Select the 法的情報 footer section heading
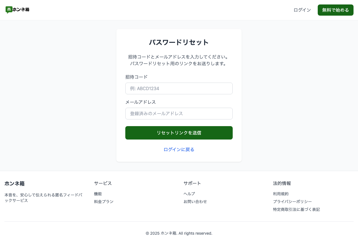This screenshot has width=358, height=245. 282,183
